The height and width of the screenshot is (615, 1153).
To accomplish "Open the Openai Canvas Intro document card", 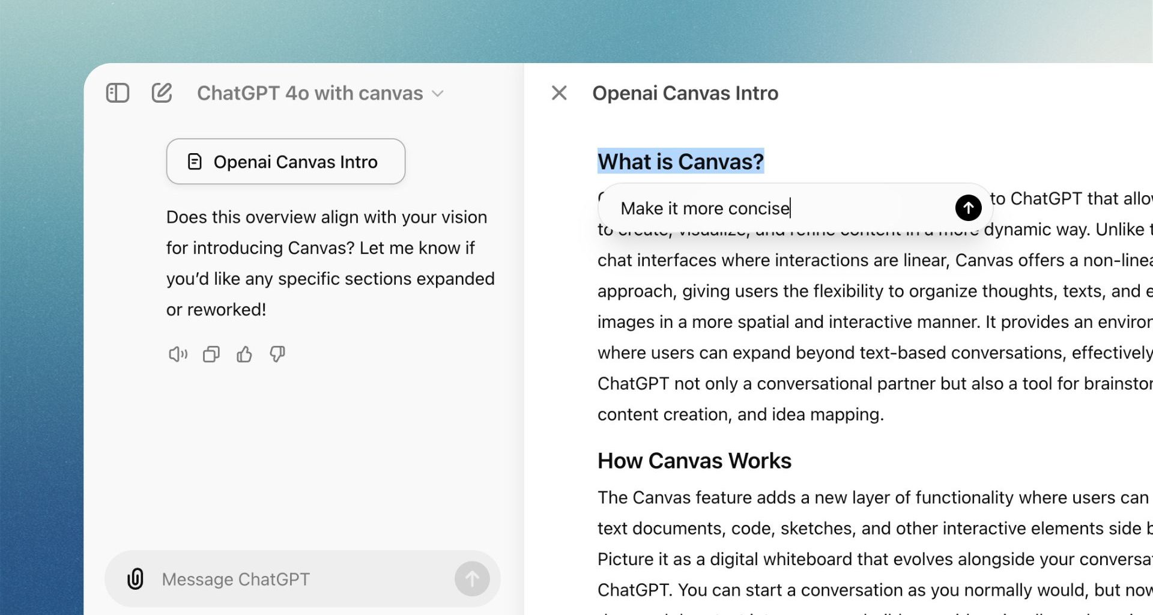I will [x=286, y=161].
